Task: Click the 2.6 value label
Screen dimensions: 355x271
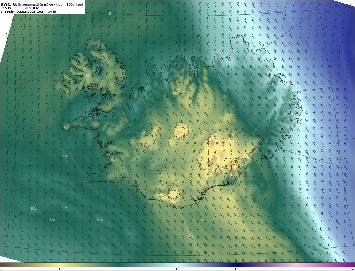Action: coord(88,76)
